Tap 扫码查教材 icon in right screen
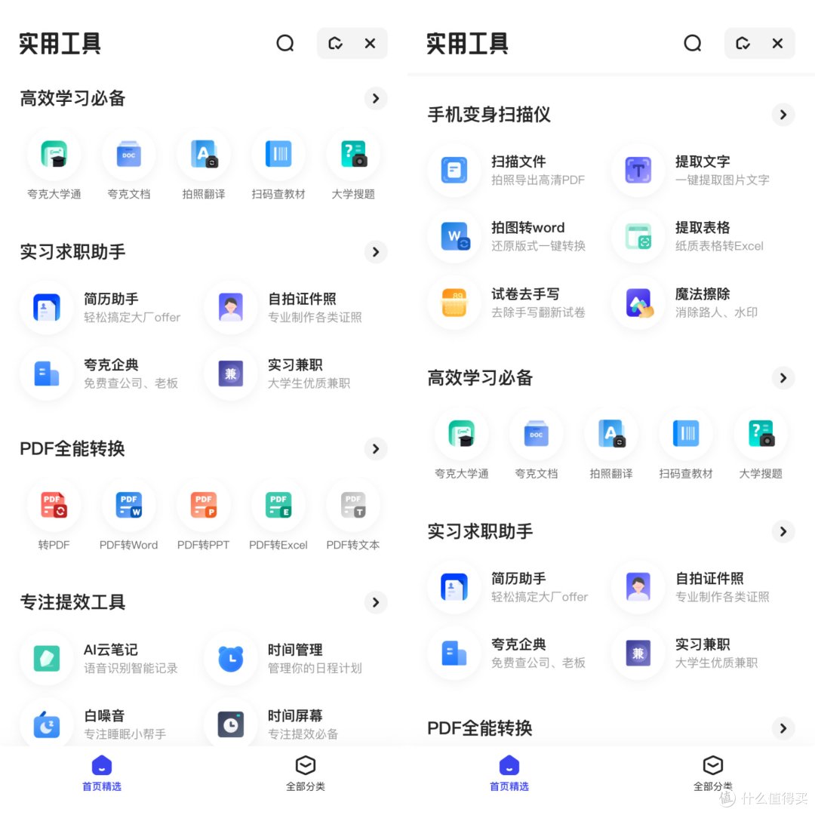The height and width of the screenshot is (815, 815). tap(686, 433)
